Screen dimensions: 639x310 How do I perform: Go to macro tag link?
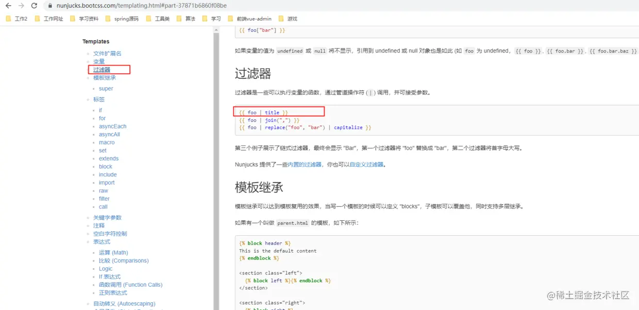click(x=107, y=142)
